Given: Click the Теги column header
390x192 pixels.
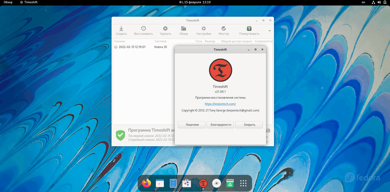Looking at the screenshot, I should pos(199,41).
